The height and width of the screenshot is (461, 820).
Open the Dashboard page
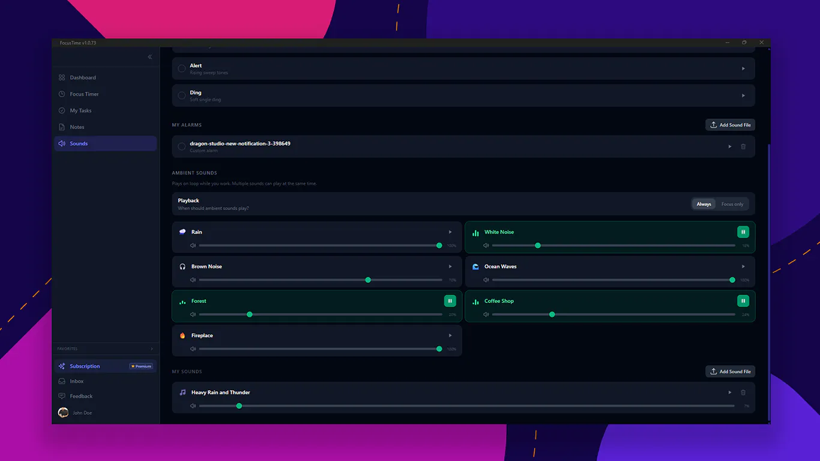(x=105, y=77)
